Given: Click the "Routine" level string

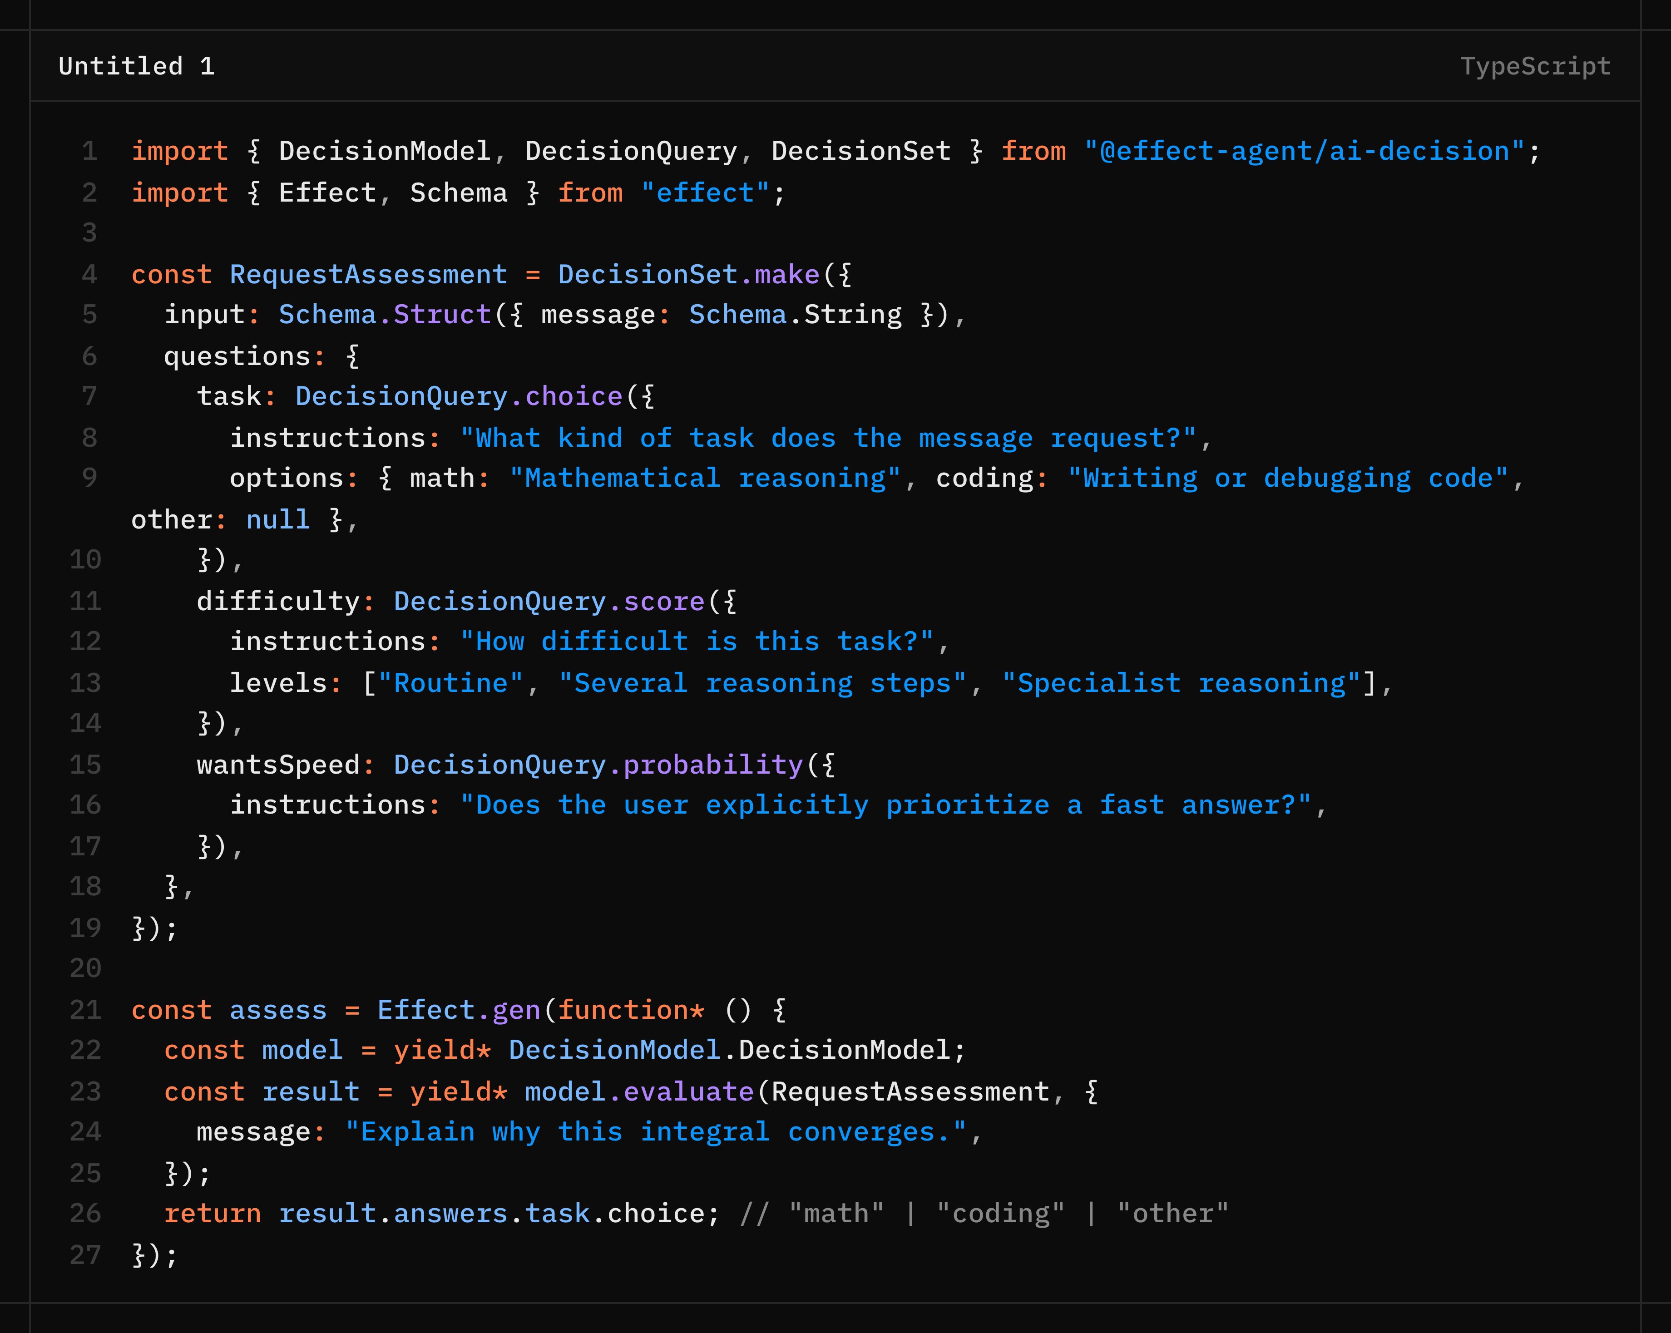Looking at the screenshot, I should click(x=451, y=684).
